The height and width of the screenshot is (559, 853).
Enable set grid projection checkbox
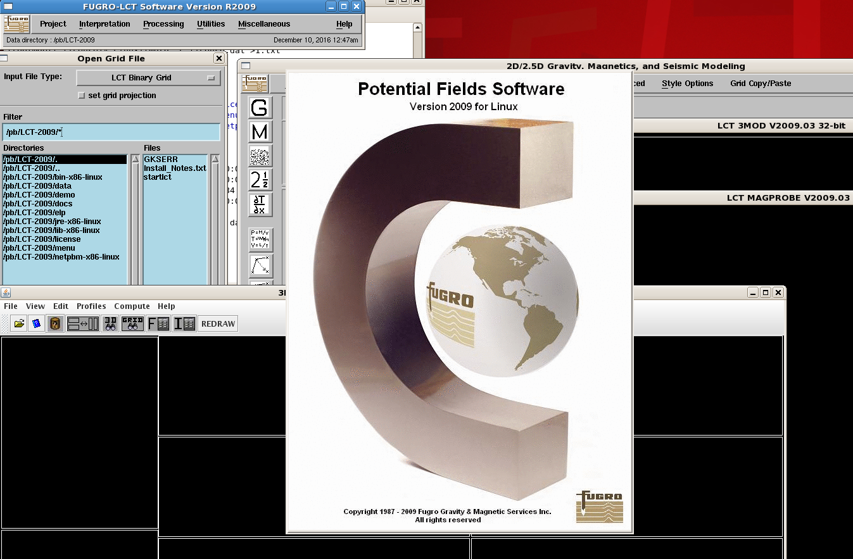pyautogui.click(x=81, y=96)
